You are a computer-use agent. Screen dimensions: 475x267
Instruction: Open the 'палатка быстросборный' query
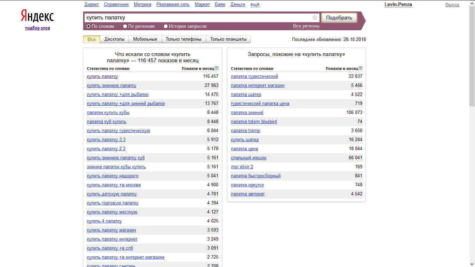256,176
